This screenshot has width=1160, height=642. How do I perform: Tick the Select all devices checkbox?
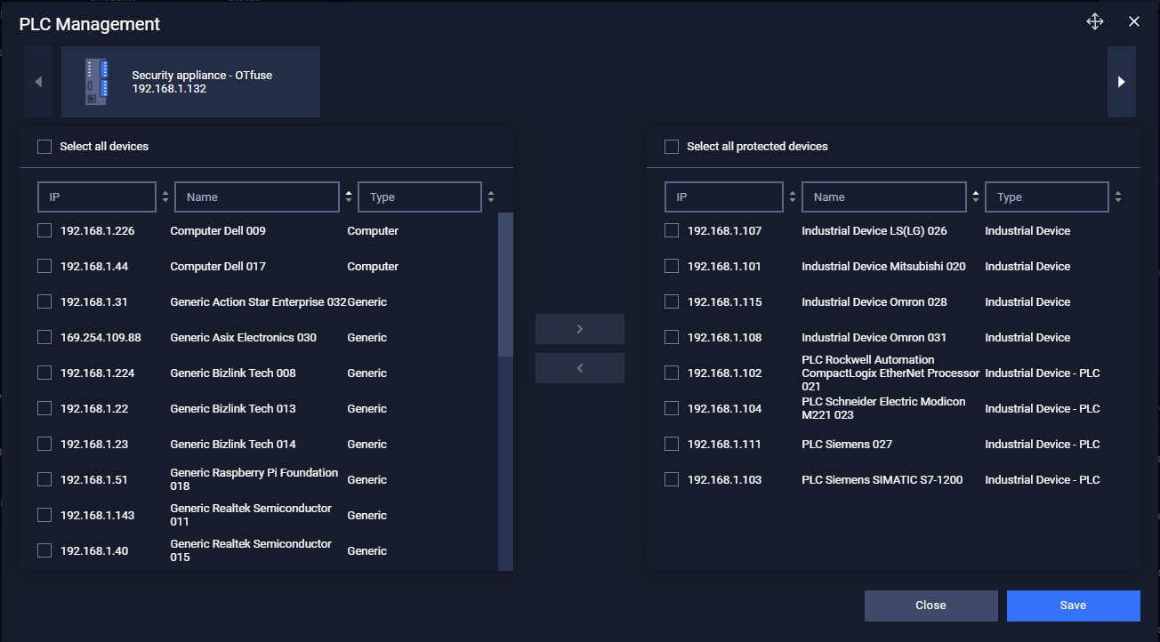click(44, 147)
